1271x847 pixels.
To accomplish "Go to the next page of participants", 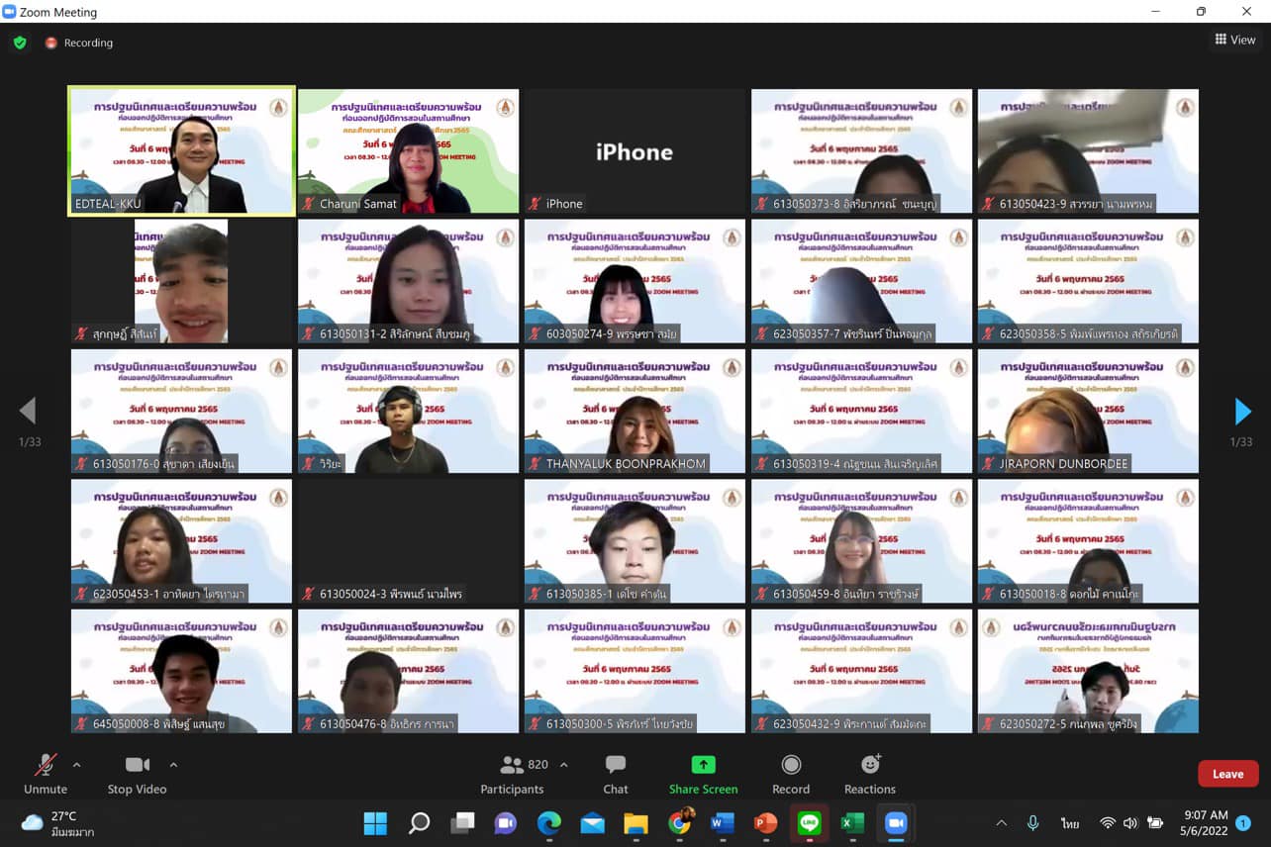I will click(1242, 411).
